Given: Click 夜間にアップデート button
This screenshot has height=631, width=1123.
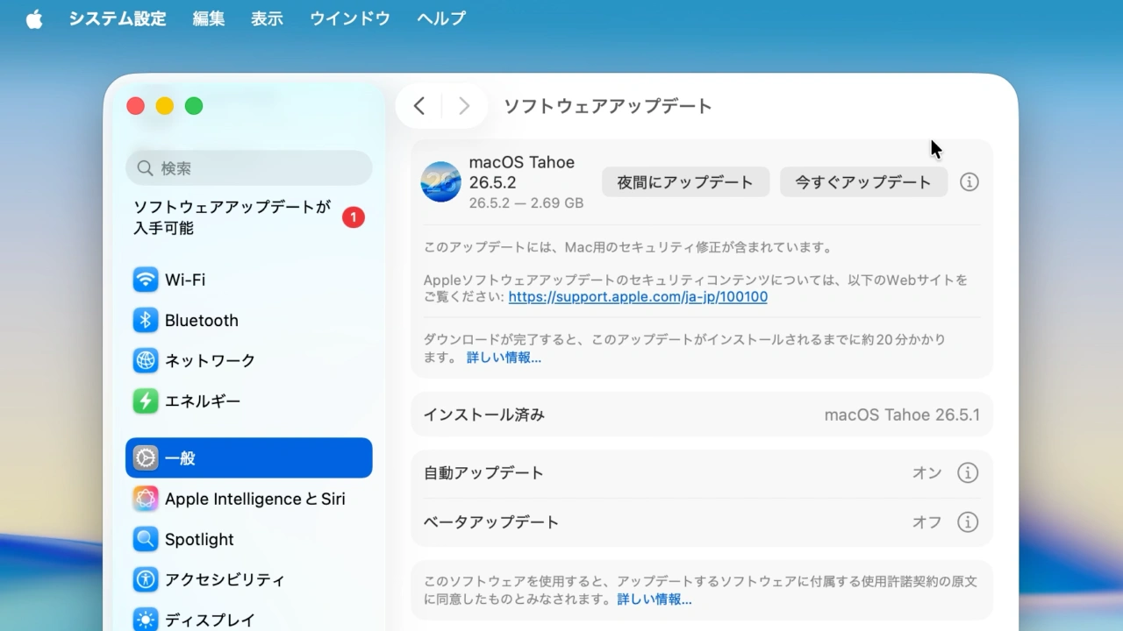Looking at the screenshot, I should 685,182.
